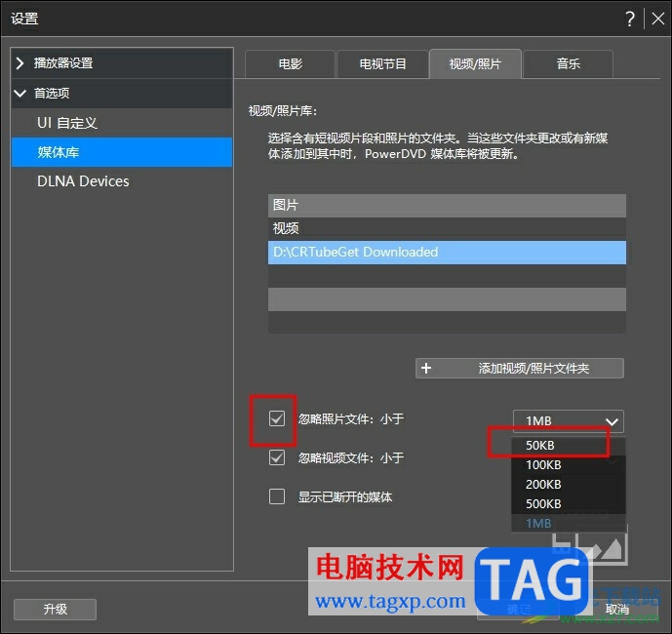Expand the 播放器设置 section

tap(122, 63)
